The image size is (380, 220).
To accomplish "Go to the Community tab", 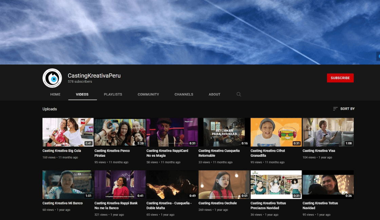I will [x=148, y=94].
